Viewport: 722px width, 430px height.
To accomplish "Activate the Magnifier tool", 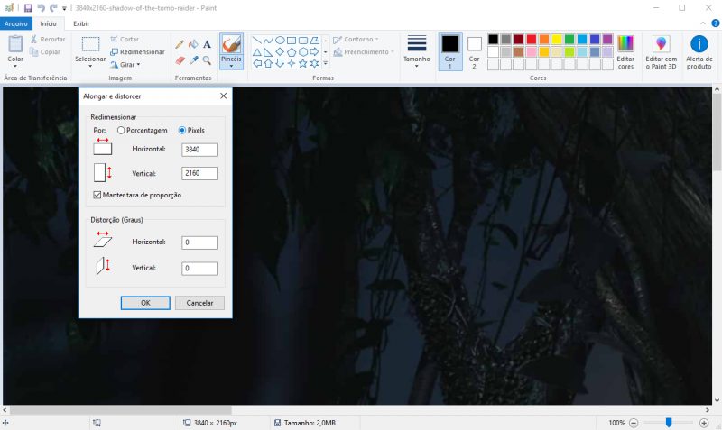I will point(207,60).
